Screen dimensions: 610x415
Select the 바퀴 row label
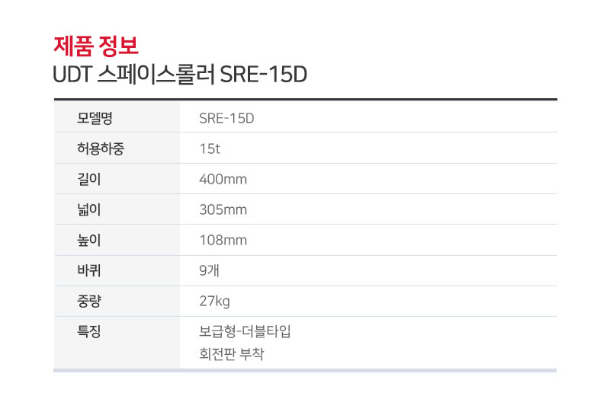[89, 270]
